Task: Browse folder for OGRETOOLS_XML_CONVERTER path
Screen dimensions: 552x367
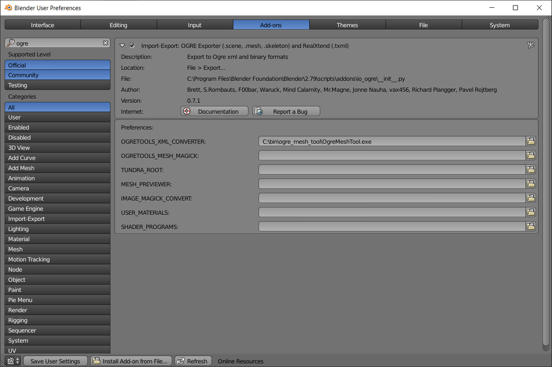Action: click(x=531, y=141)
